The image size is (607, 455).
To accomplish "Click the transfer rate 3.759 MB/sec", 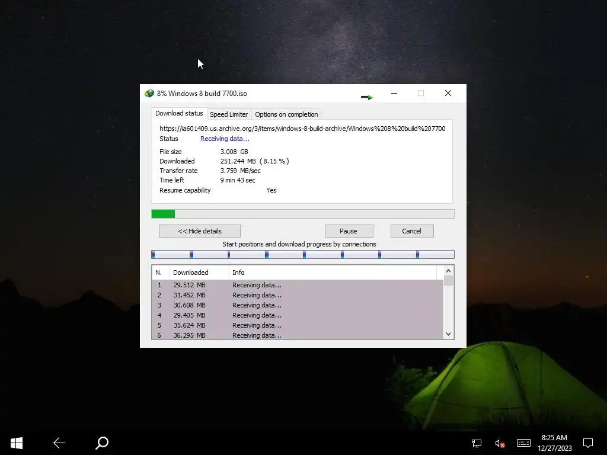I will (241, 171).
